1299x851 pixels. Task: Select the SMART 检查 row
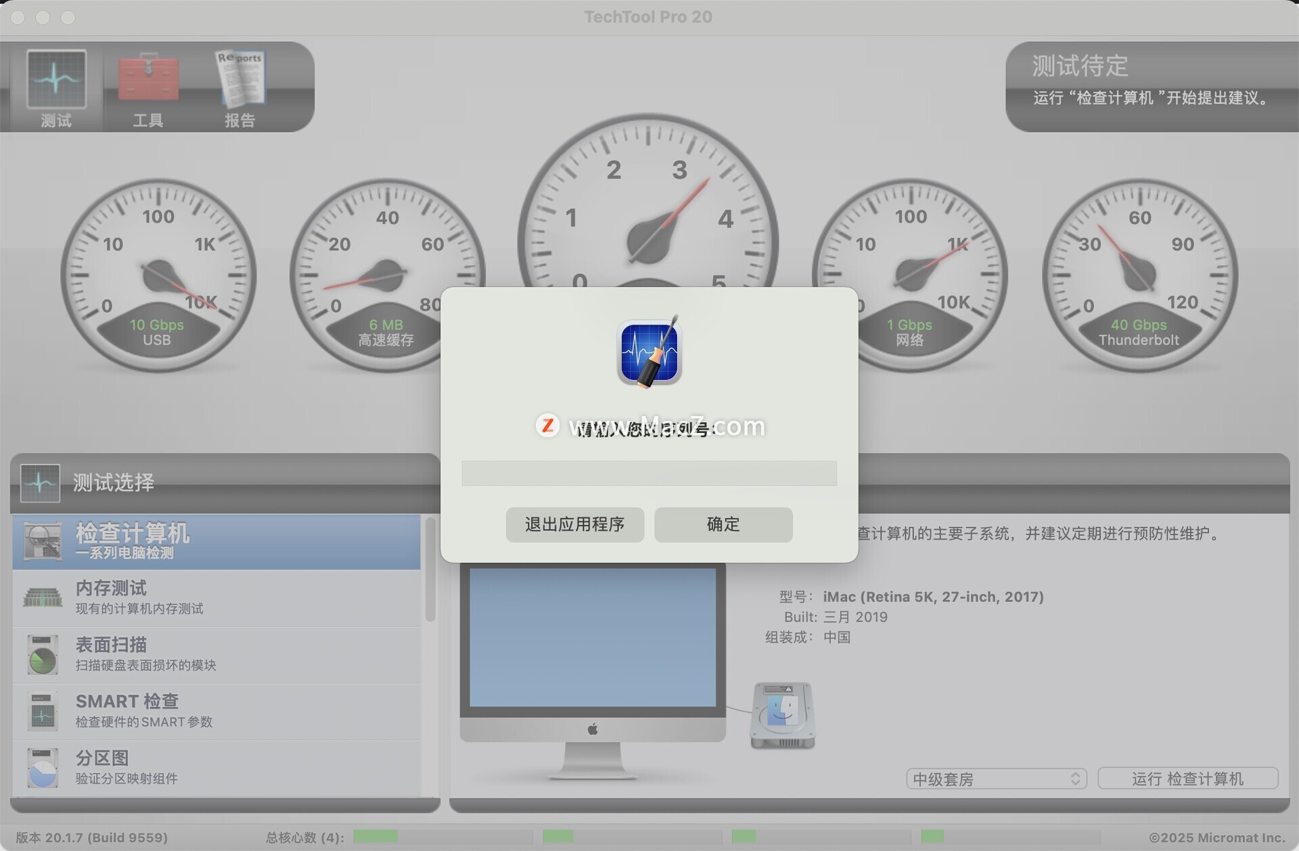216,711
